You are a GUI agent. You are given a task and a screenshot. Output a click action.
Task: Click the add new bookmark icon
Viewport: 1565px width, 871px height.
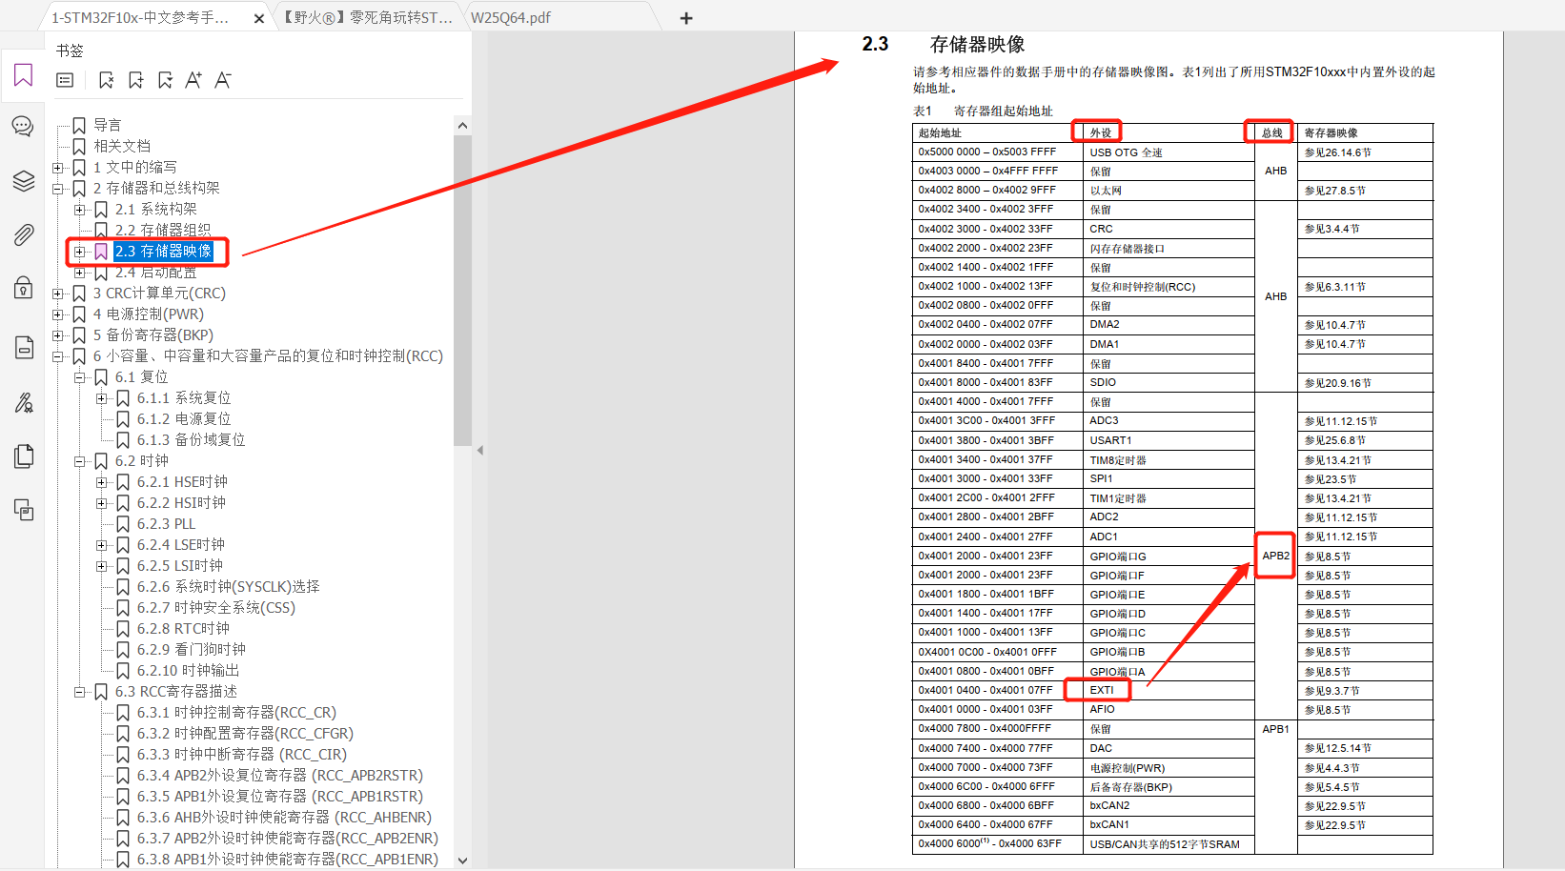[135, 80]
